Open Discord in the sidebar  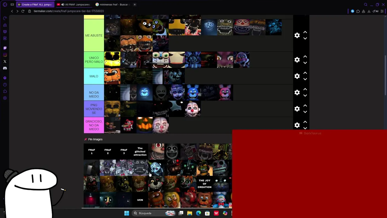[5, 68]
